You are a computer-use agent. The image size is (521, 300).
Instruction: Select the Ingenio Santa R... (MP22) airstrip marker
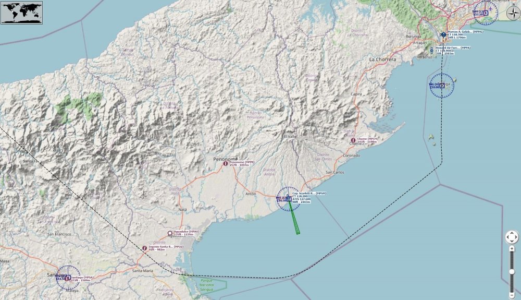pyautogui.click(x=144, y=248)
